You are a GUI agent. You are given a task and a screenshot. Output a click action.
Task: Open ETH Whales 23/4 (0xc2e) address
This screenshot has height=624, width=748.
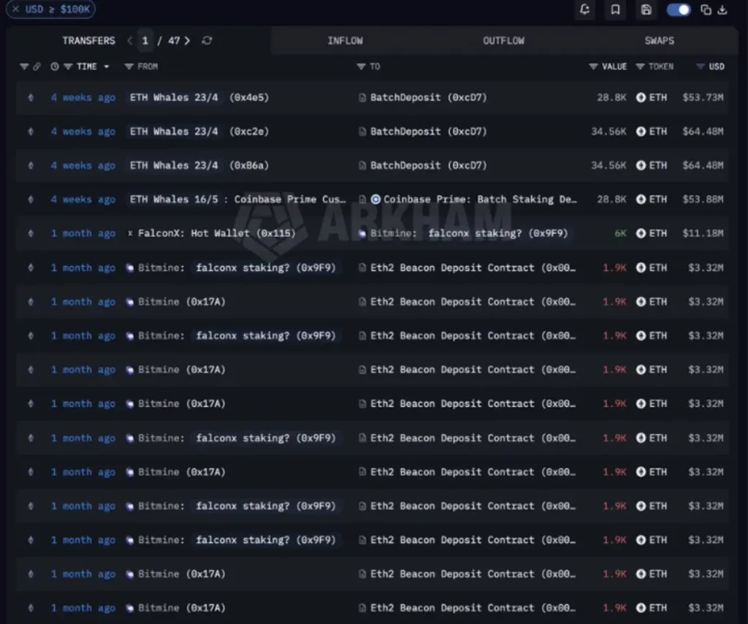click(199, 132)
